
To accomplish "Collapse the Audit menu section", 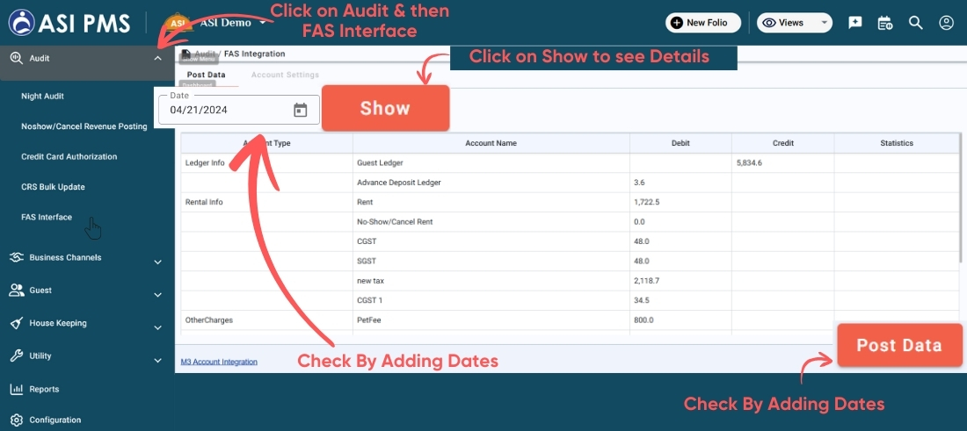I will pos(157,59).
